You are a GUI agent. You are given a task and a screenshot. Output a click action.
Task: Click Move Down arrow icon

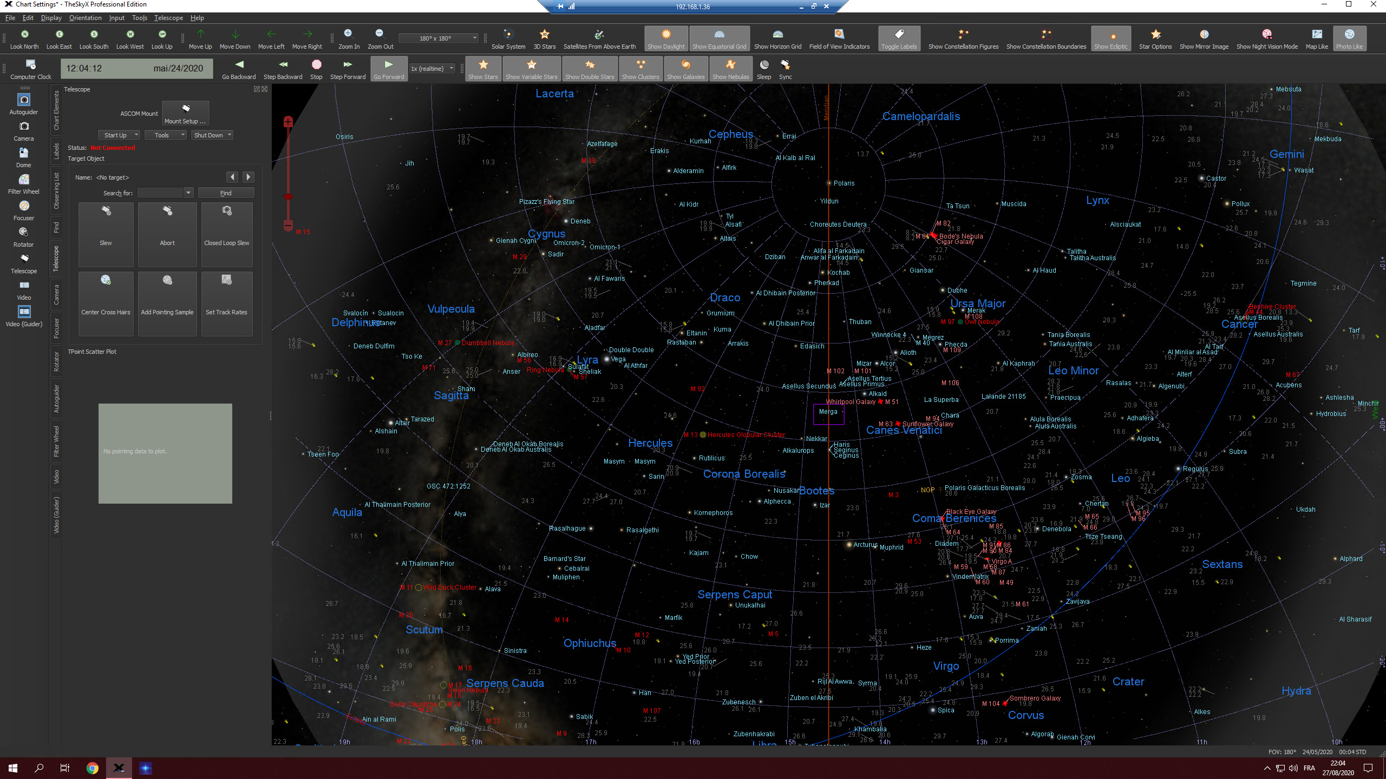pyautogui.click(x=235, y=39)
